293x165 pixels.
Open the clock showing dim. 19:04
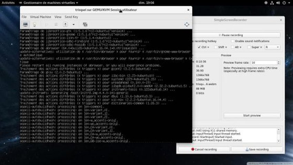[x=146, y=3]
